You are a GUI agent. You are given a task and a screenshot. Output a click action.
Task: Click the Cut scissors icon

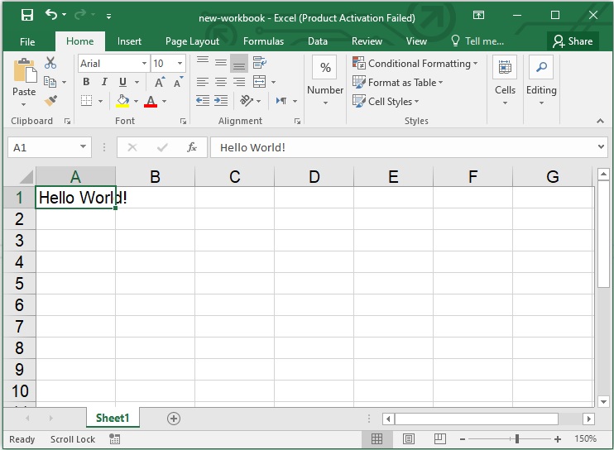(50, 63)
